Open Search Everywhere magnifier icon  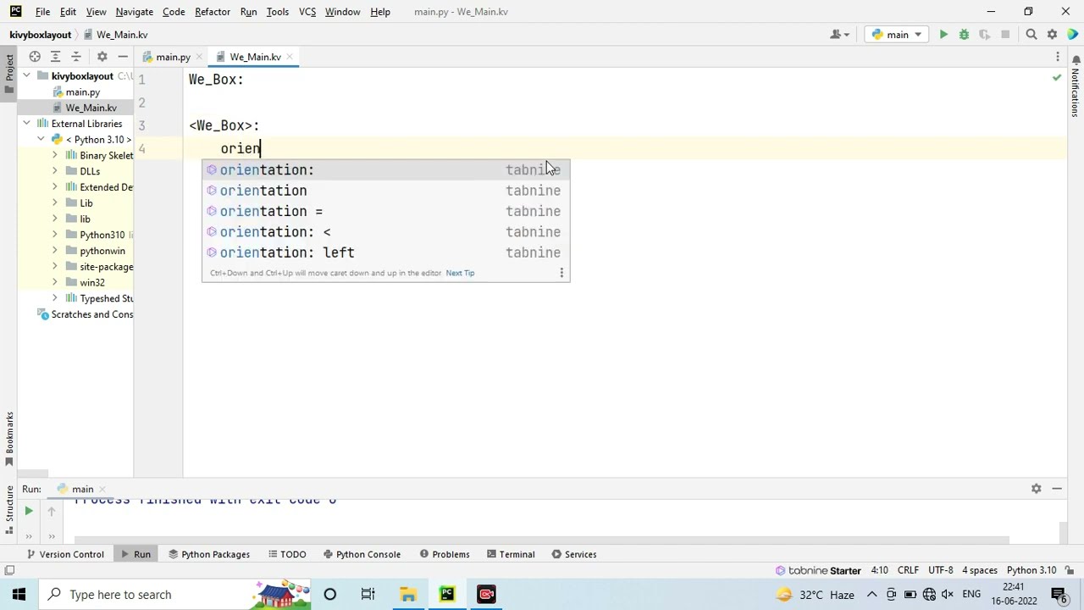pyautogui.click(x=1031, y=35)
